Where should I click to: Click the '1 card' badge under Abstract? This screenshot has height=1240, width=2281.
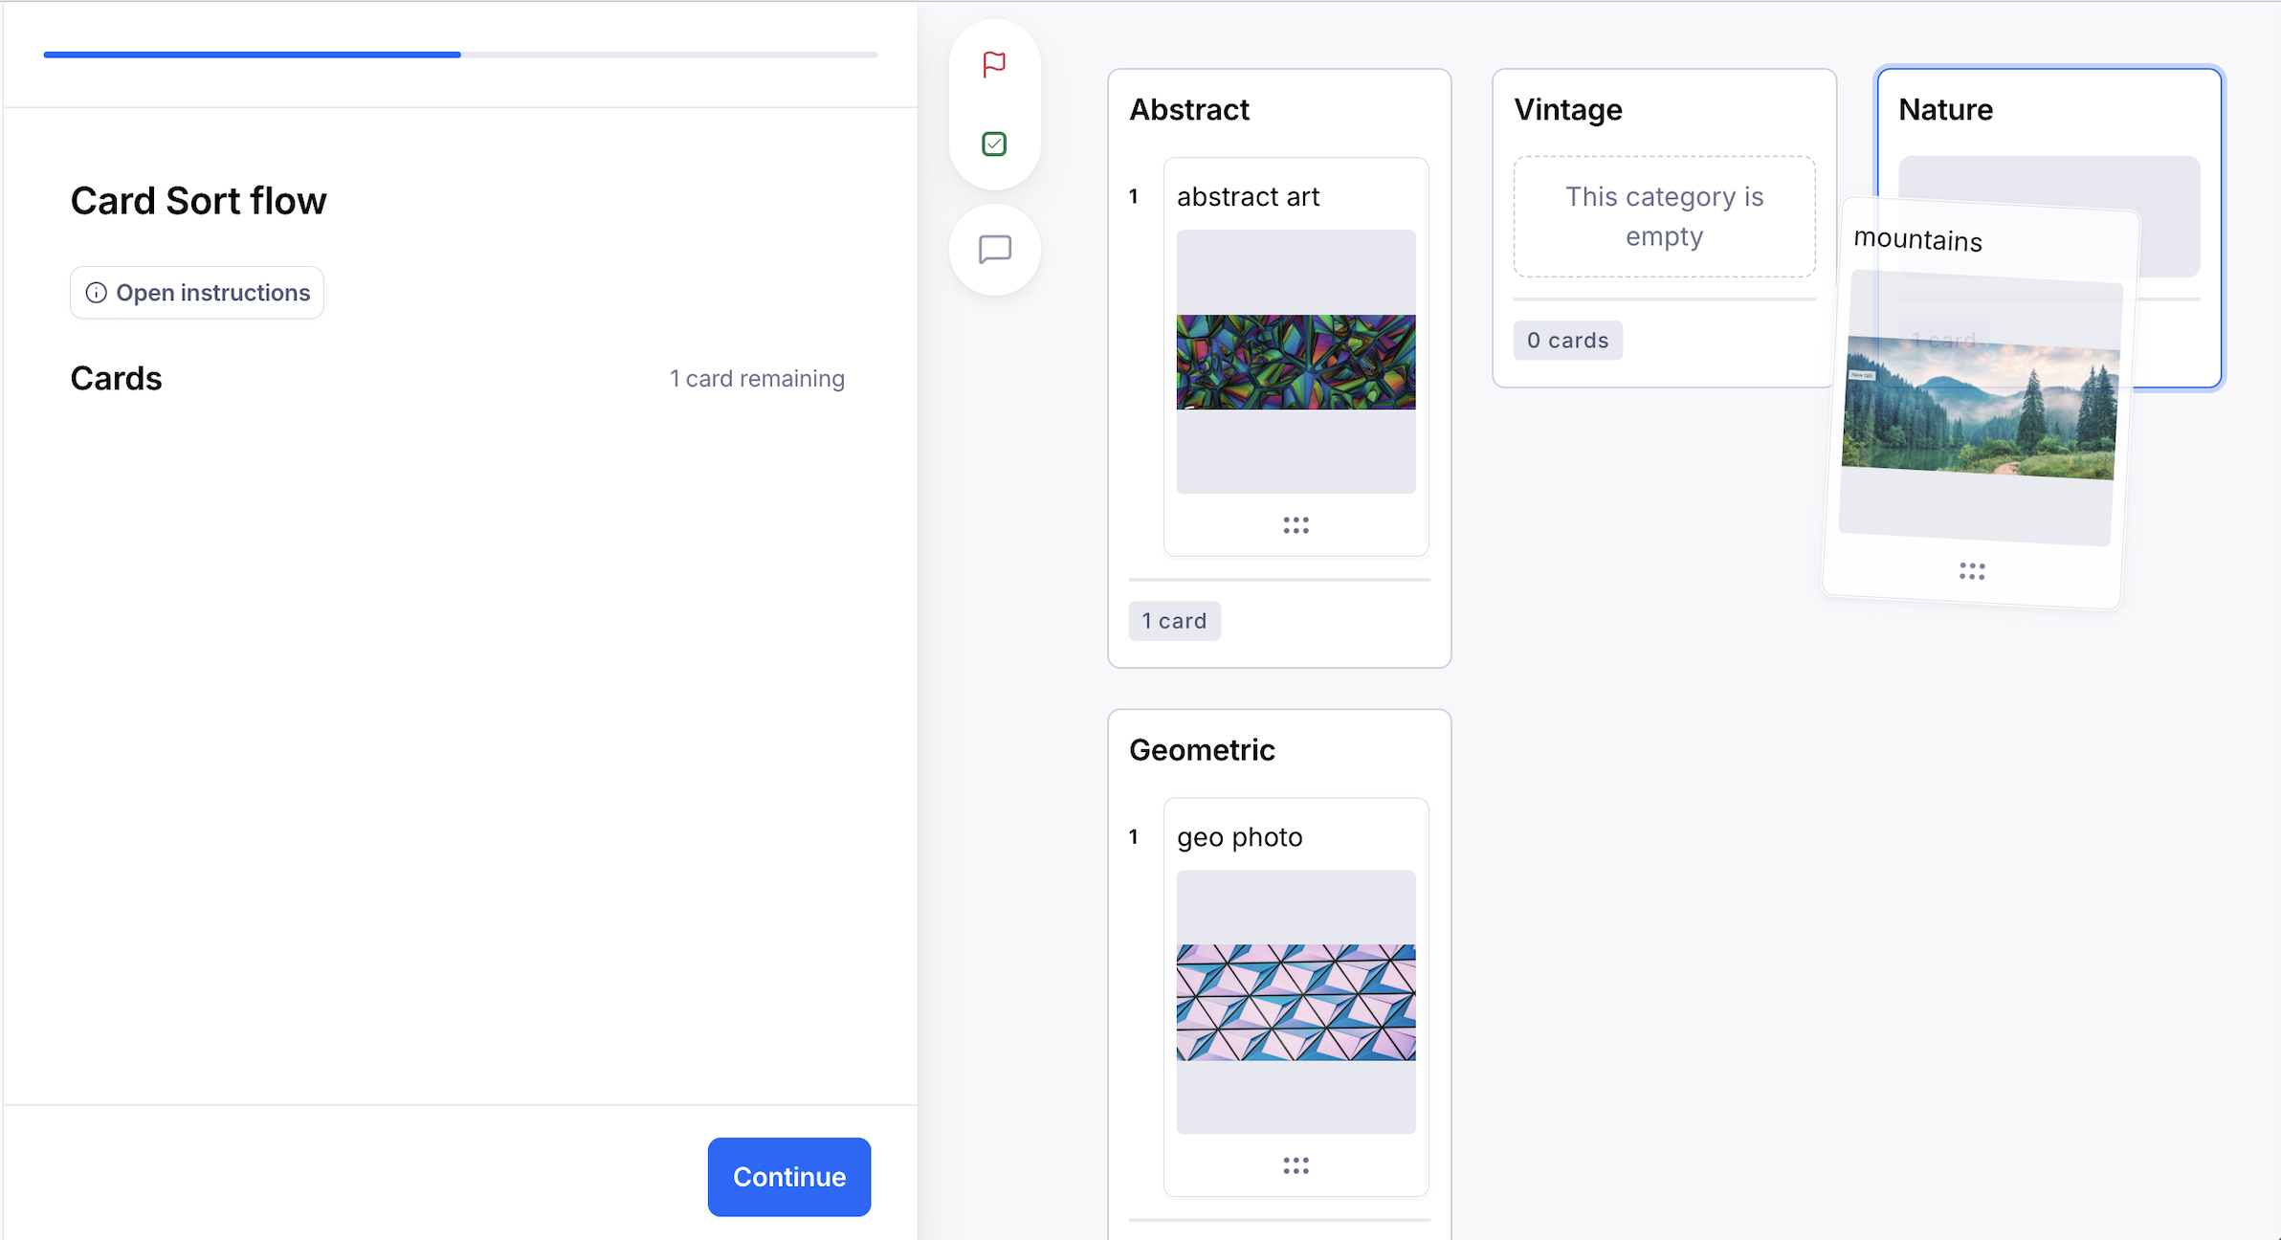[1174, 621]
